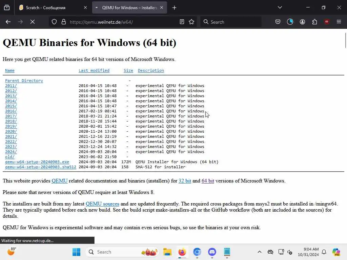Viewport: 347px width, 260px height.
Task: Open the 2020/ folder
Action: tap(11, 132)
